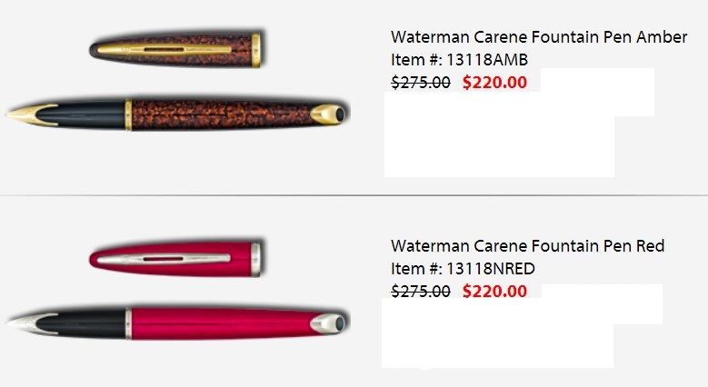The width and height of the screenshot is (708, 387).
Task: Click the gold clip on the amber cap
Action: click(165, 49)
